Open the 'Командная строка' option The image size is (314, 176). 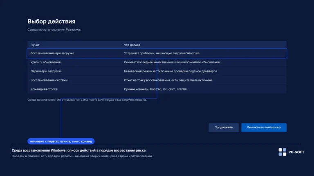click(x=157, y=89)
